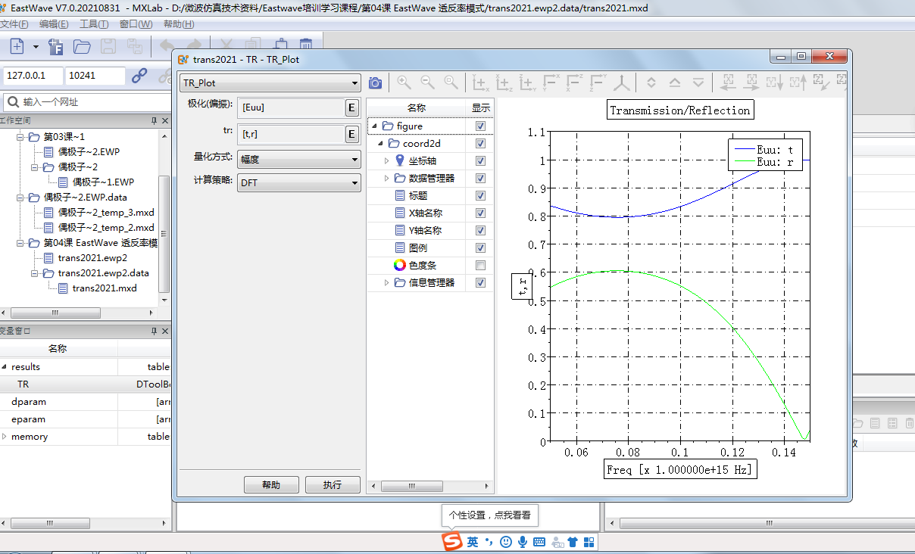Click the upward chevron toolbar icon
The image size is (915, 554).
(x=675, y=82)
